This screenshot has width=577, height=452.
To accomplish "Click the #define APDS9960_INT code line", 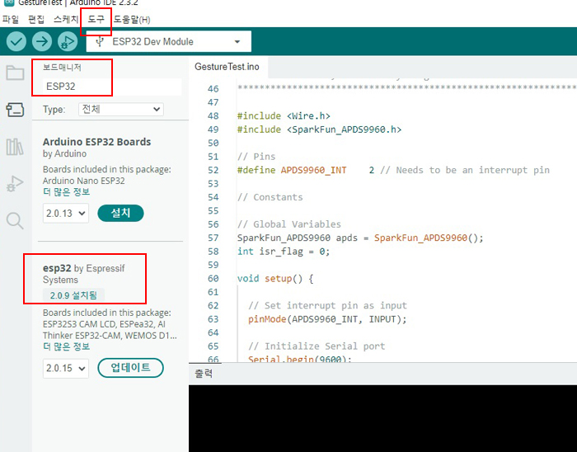I will pos(393,170).
